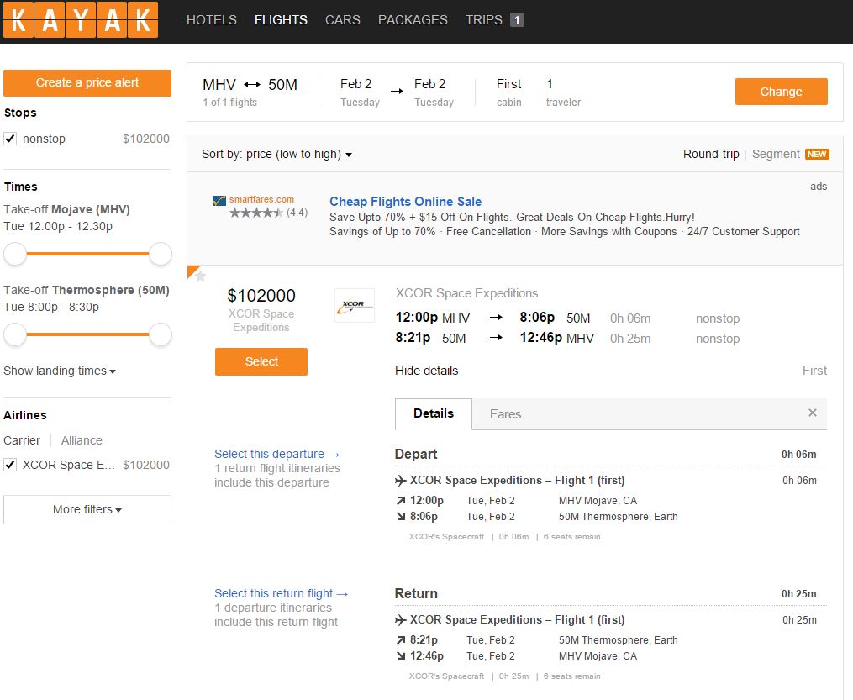
Task: Click the Hide details link
Action: point(427,371)
